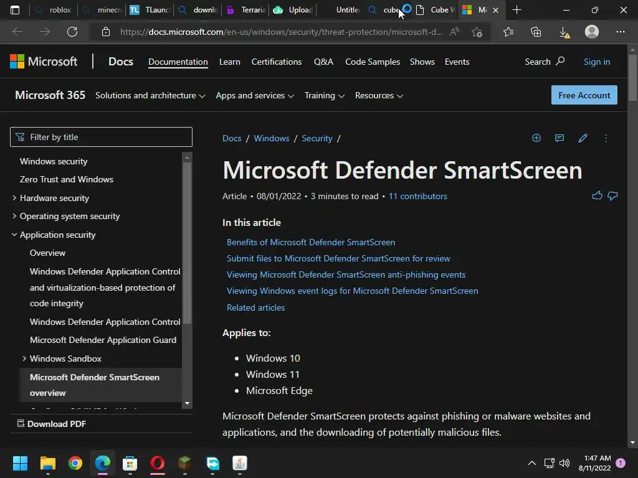Open the Windows Start menu

coord(21,463)
